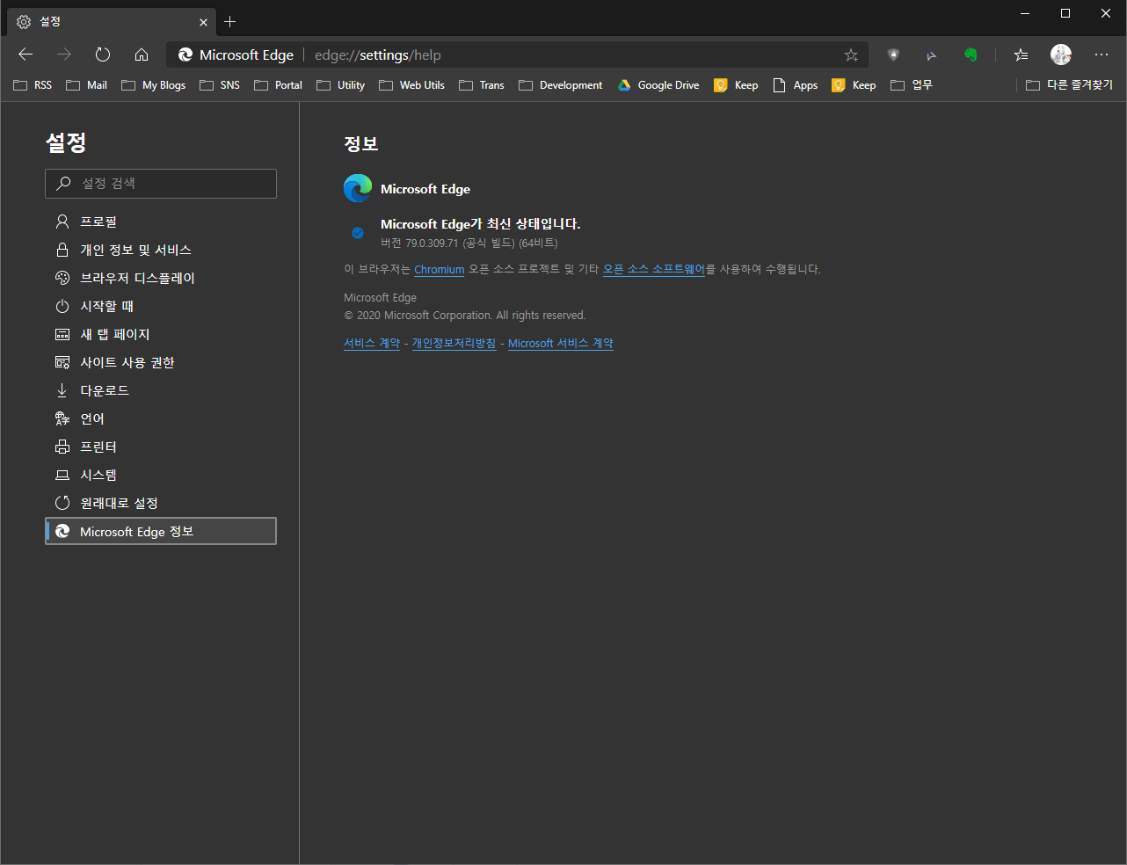Open the favorites list icon
The image size is (1127, 865).
(1021, 55)
